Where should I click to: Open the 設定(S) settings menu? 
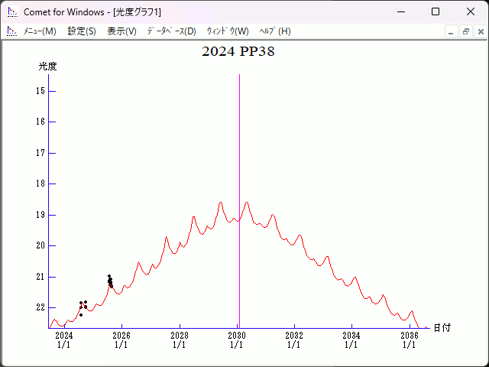click(82, 31)
